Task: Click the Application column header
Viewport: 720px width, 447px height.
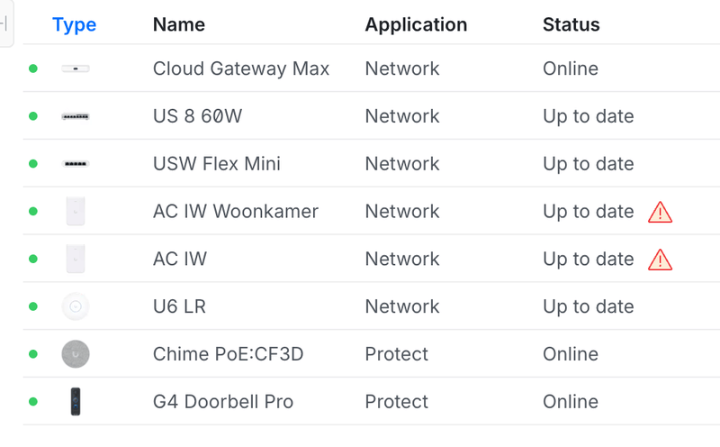Action: (x=416, y=25)
